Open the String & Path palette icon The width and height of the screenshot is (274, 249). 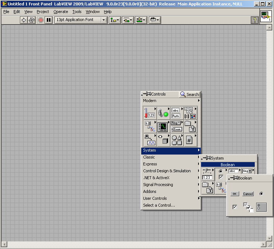click(176, 113)
